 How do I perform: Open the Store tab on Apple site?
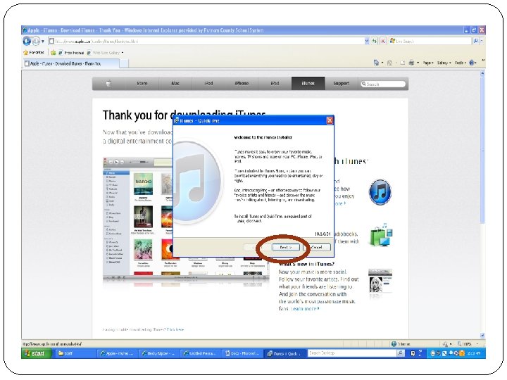(142, 83)
